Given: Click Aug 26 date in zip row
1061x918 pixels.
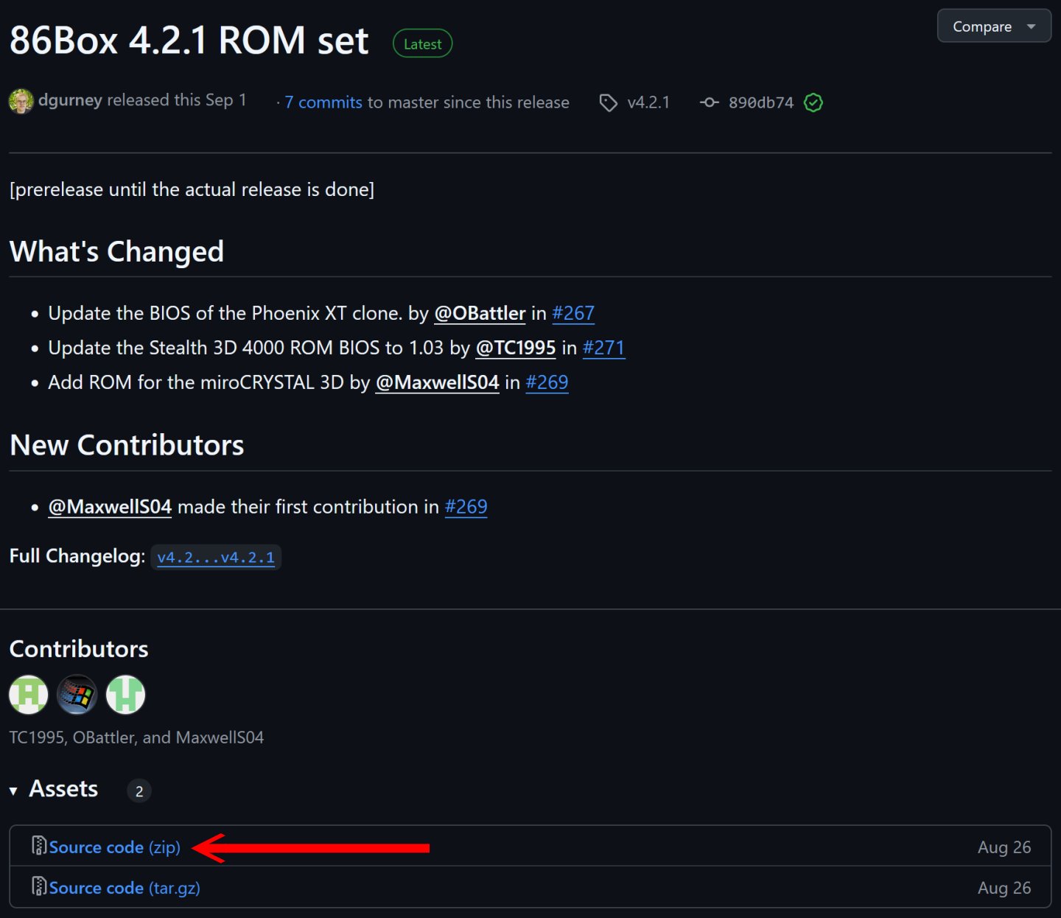Looking at the screenshot, I should point(1004,847).
